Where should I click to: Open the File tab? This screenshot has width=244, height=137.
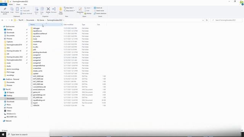pos(3,5)
